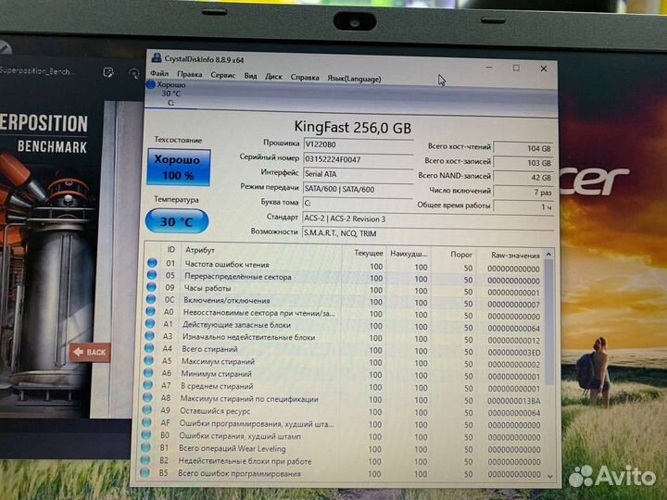Click raw value 0000000003ED
This screenshot has height=500, width=667.
[514, 353]
